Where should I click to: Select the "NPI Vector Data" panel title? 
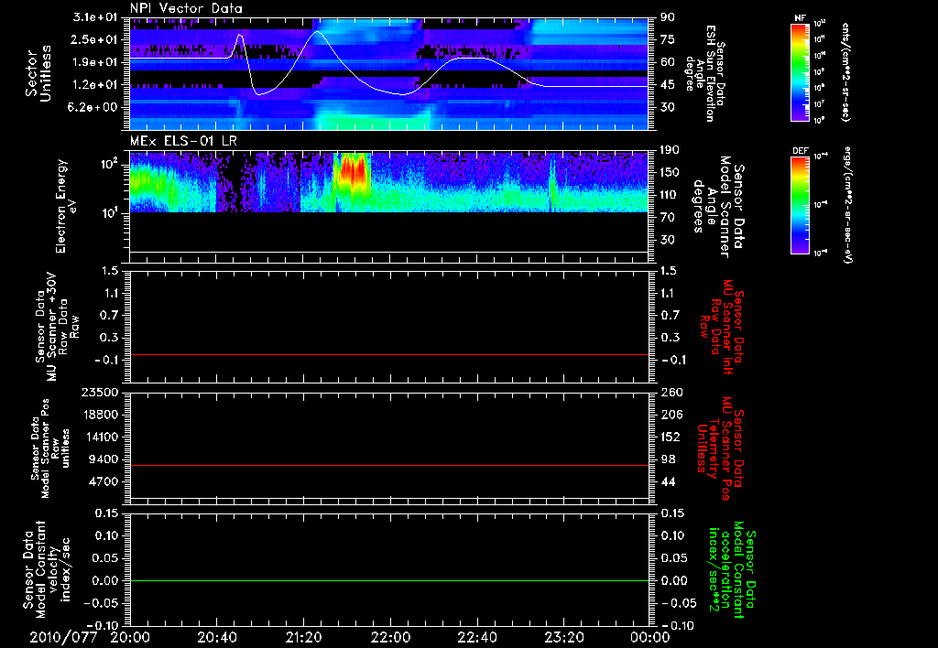187,8
